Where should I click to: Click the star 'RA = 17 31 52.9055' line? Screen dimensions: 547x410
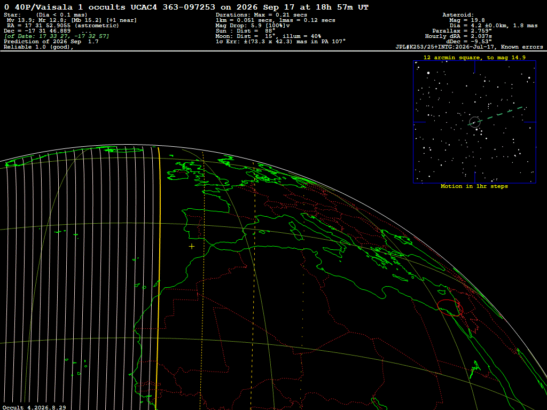63,26
